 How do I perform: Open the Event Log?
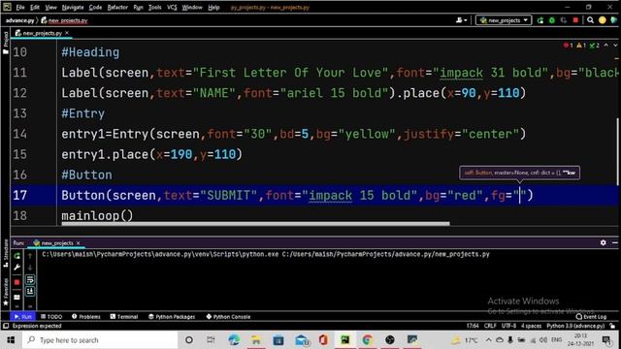(591, 317)
